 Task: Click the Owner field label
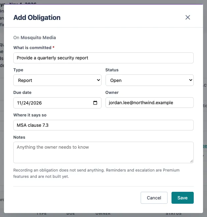tap(112, 93)
